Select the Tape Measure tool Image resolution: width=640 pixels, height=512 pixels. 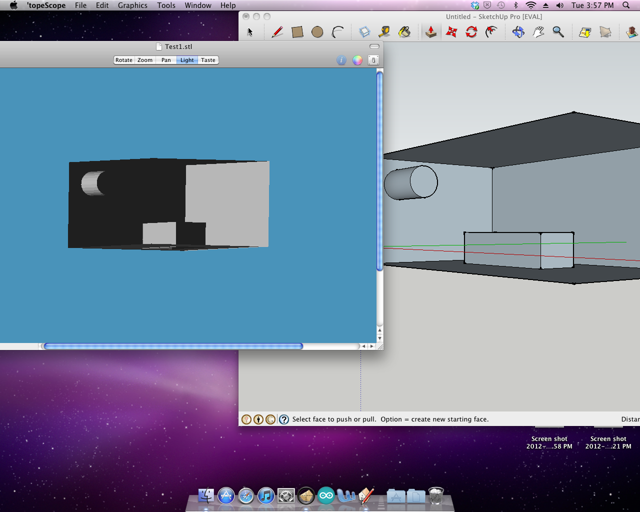[384, 31]
